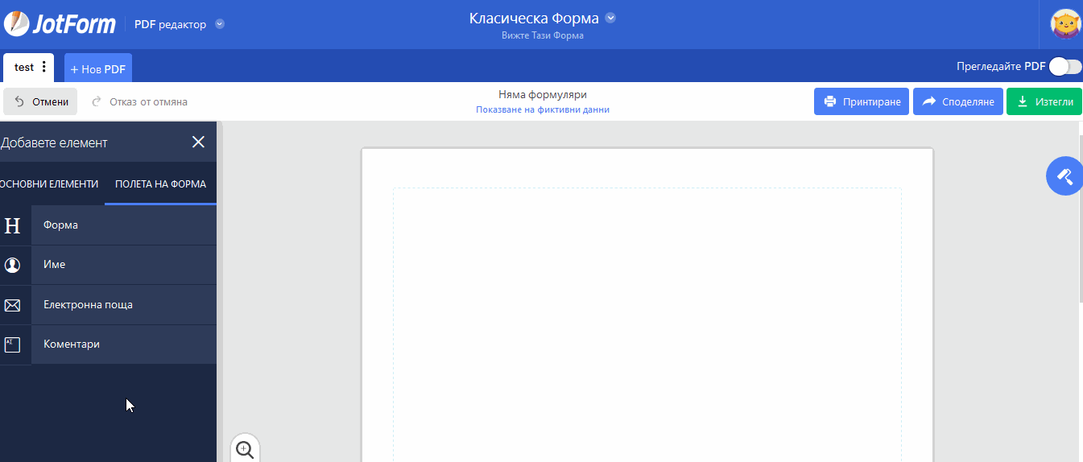Image resolution: width=1083 pixels, height=462 pixels.
Task: Click the Споделяне share button
Action: 957,101
